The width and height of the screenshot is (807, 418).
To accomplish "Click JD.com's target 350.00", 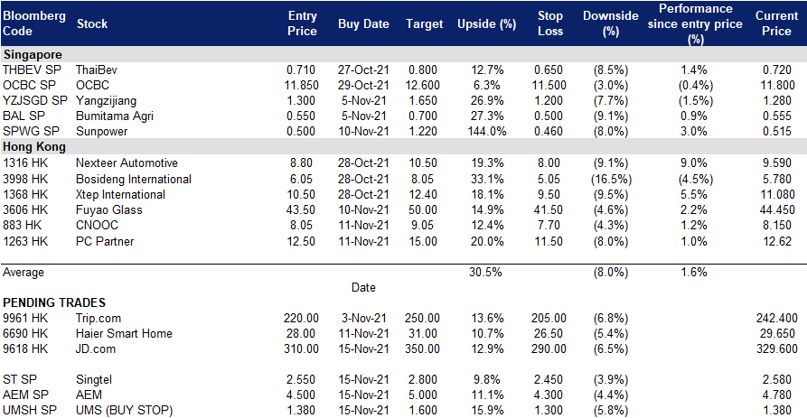I will 422,349.
